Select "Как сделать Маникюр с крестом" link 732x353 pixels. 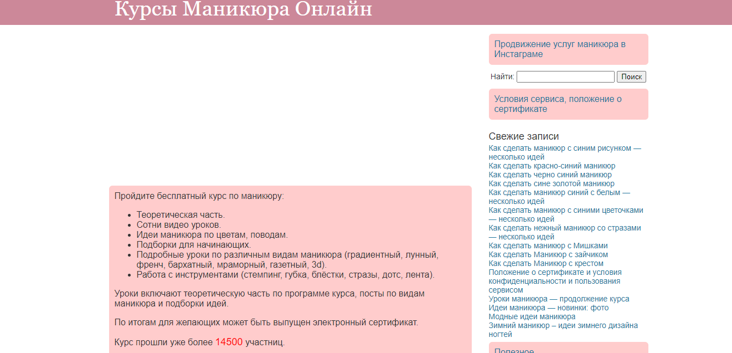click(545, 264)
